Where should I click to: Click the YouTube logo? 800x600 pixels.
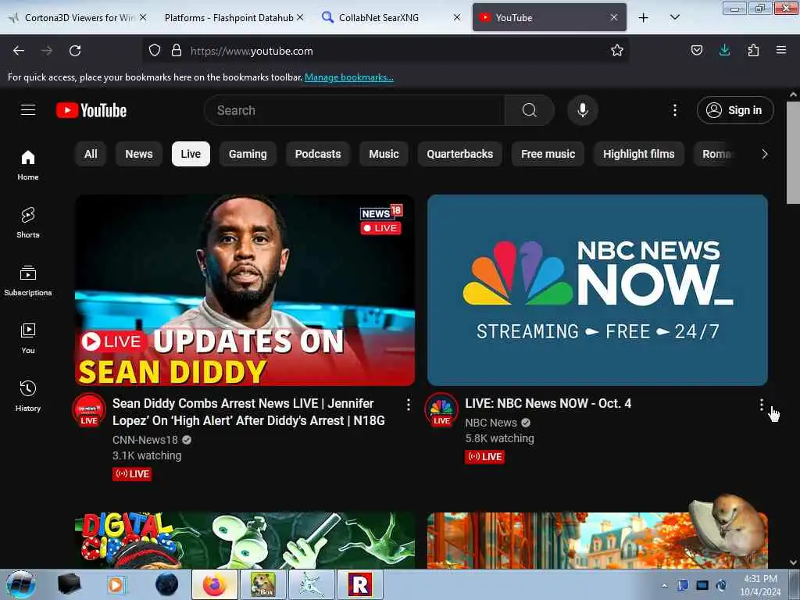(91, 110)
